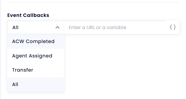The width and height of the screenshot is (186, 99).
Task: Switch event filter to Agent Assigned
Action: pyautogui.click(x=35, y=56)
